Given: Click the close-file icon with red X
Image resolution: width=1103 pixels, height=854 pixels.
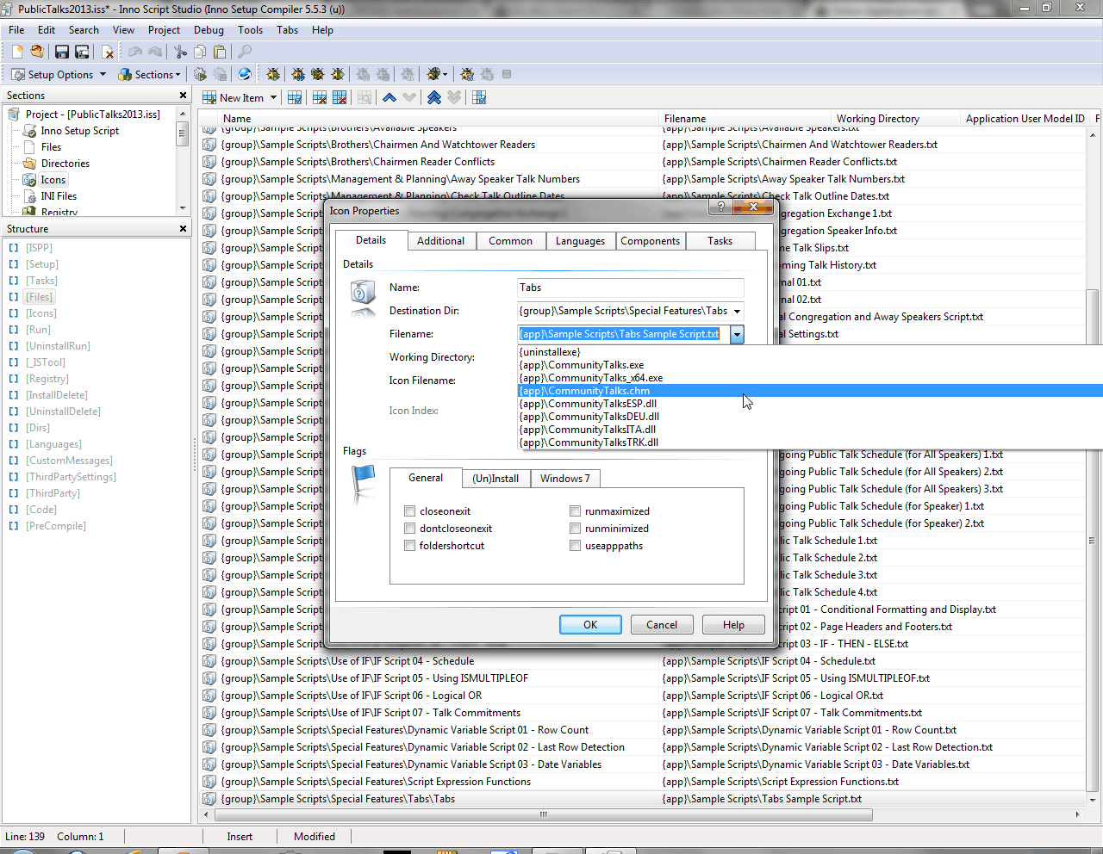Looking at the screenshot, I should tap(108, 53).
